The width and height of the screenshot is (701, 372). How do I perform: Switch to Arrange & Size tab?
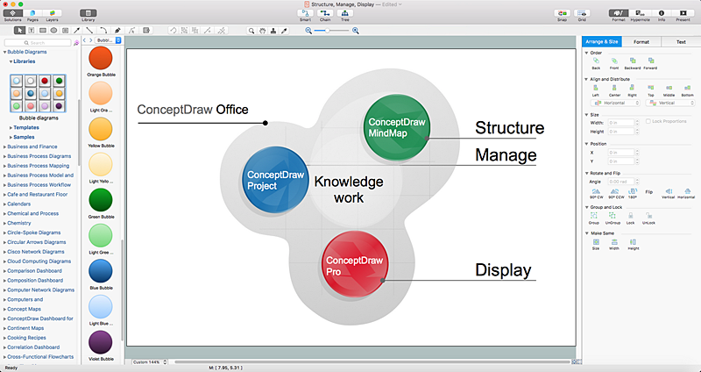tap(602, 41)
